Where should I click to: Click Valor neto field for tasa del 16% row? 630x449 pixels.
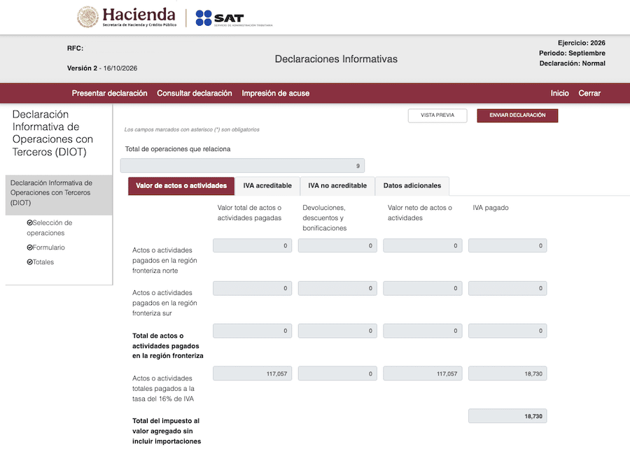point(423,373)
